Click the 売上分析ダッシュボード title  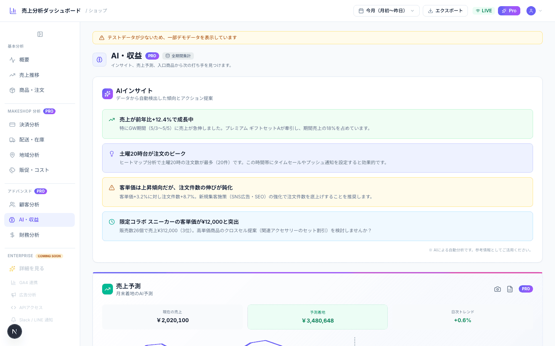tap(51, 11)
